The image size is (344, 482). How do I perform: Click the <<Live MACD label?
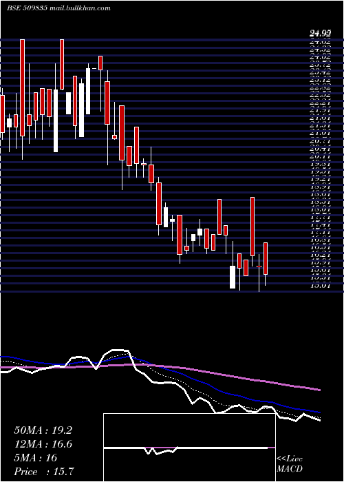pyautogui.click(x=290, y=464)
